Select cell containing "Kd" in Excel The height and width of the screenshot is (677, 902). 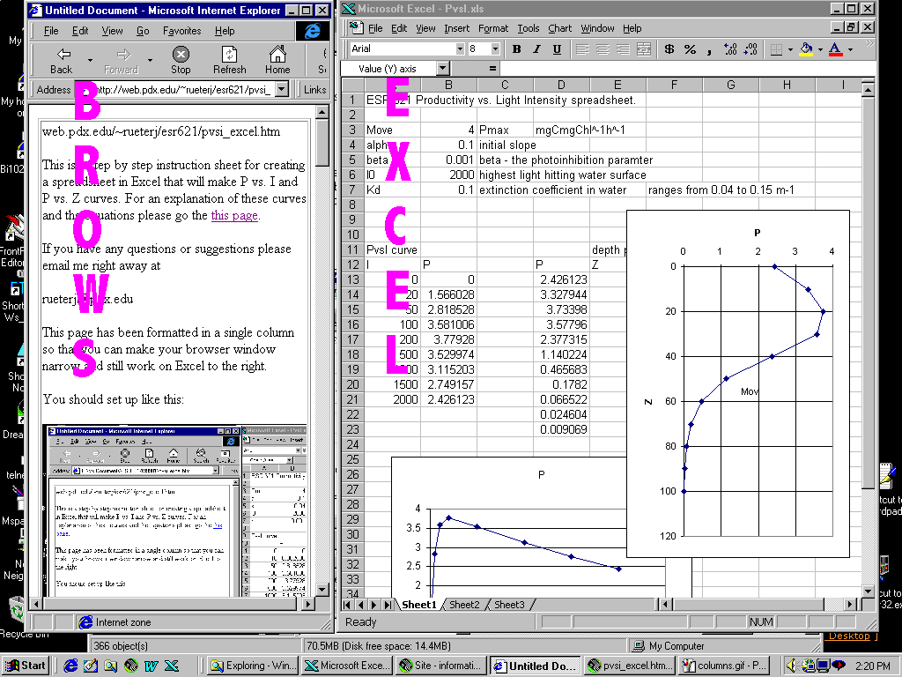392,190
